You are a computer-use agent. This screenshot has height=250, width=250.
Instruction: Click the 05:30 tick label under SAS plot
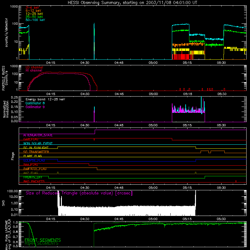pyautogui.click(x=221, y=219)
